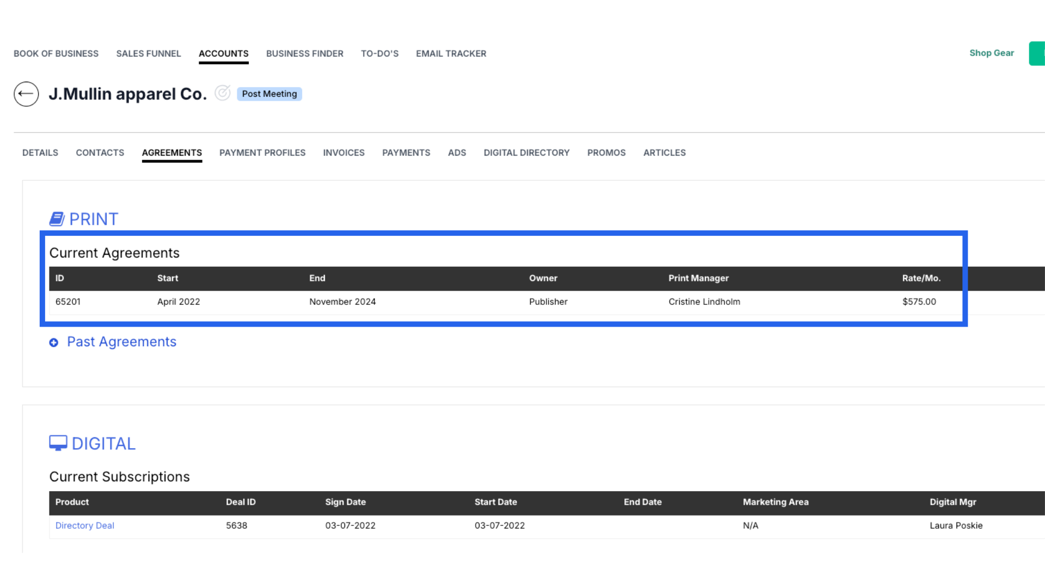Select the Accounts tab
The image size is (1045, 588).
pos(224,53)
